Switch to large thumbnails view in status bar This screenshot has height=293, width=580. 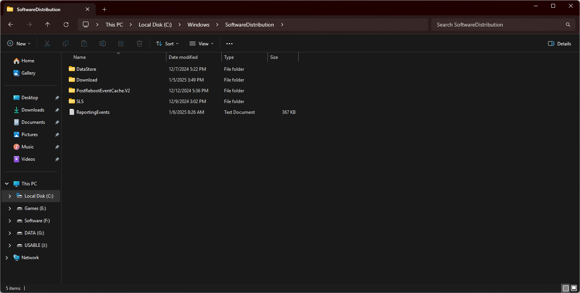[x=574, y=288]
